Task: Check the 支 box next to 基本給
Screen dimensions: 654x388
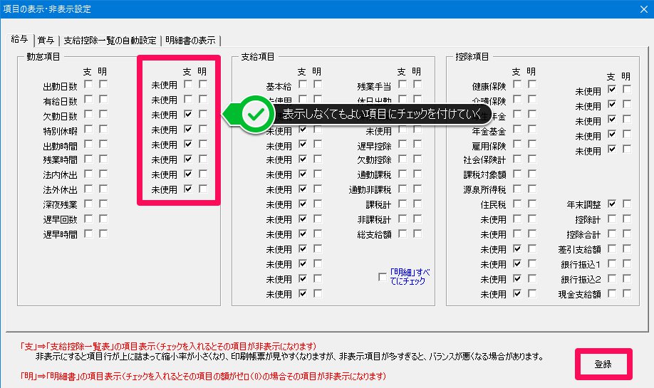Action: 302,85
